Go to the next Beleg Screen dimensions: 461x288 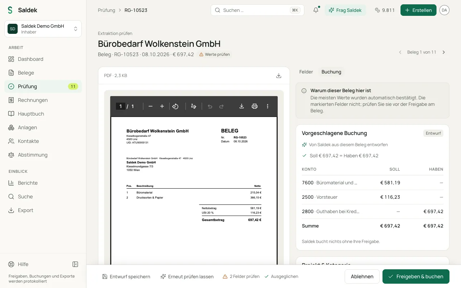[x=444, y=52]
